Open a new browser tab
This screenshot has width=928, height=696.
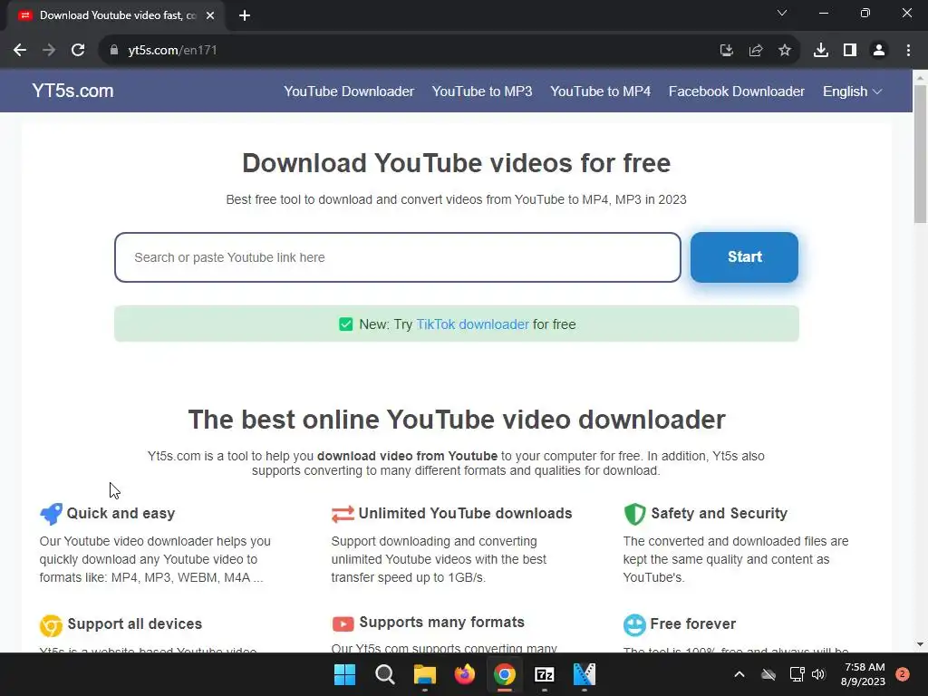coord(245,15)
